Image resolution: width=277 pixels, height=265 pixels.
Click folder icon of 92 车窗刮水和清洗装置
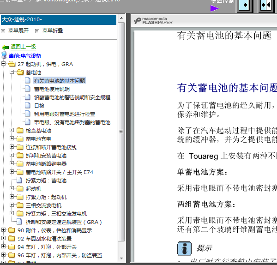[12, 238]
